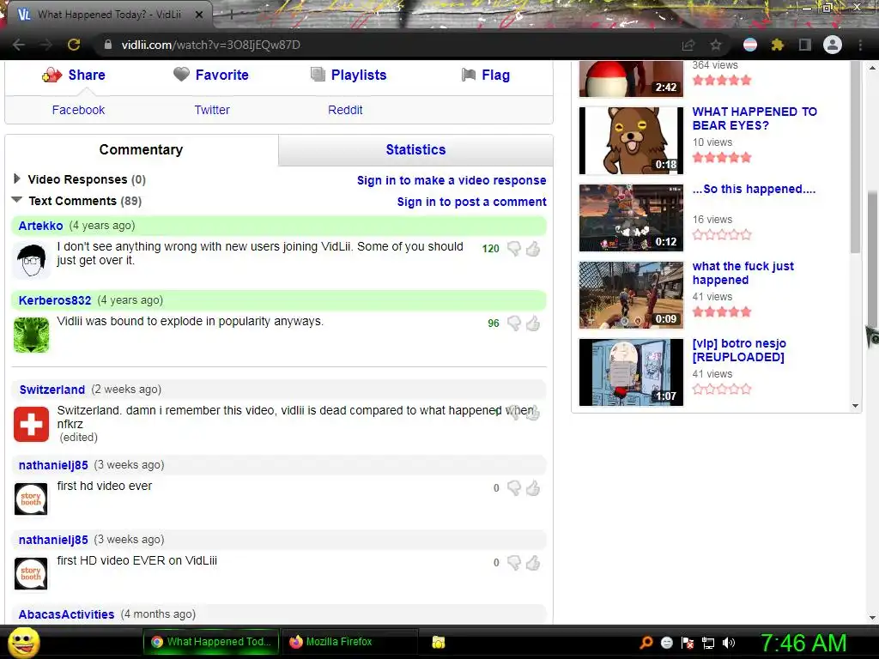
Task: Thumbs up Kerberos832's comment
Action: (x=533, y=323)
